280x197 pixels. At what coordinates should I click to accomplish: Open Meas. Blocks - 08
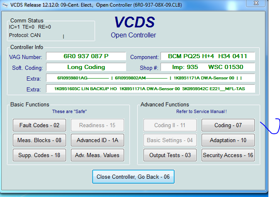pyautogui.click(x=39, y=140)
